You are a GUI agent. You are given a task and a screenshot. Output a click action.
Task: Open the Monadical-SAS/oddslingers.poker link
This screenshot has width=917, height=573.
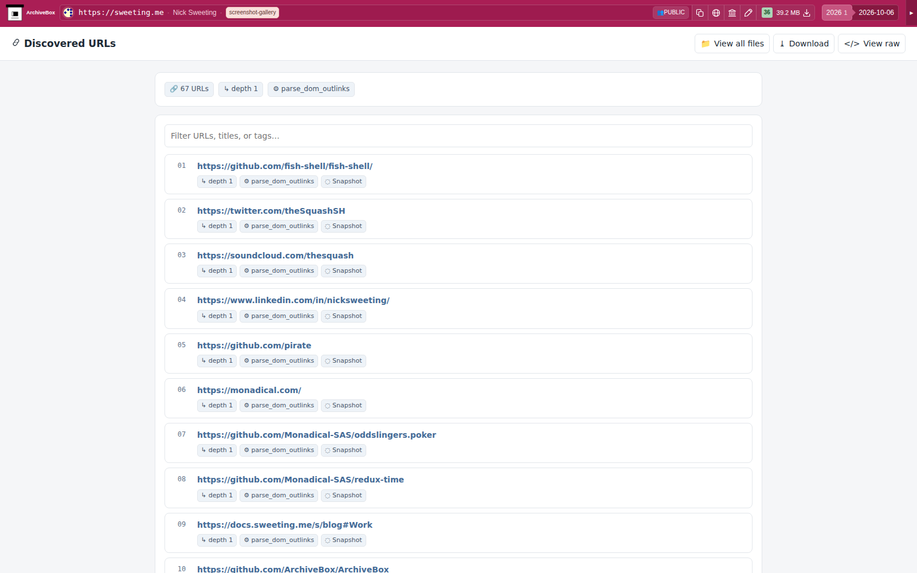tap(316, 435)
